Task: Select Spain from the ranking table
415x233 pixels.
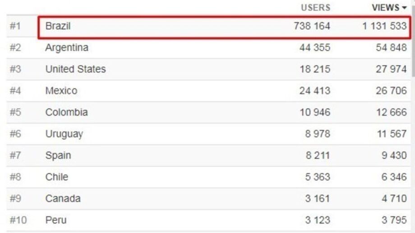Action: point(58,156)
